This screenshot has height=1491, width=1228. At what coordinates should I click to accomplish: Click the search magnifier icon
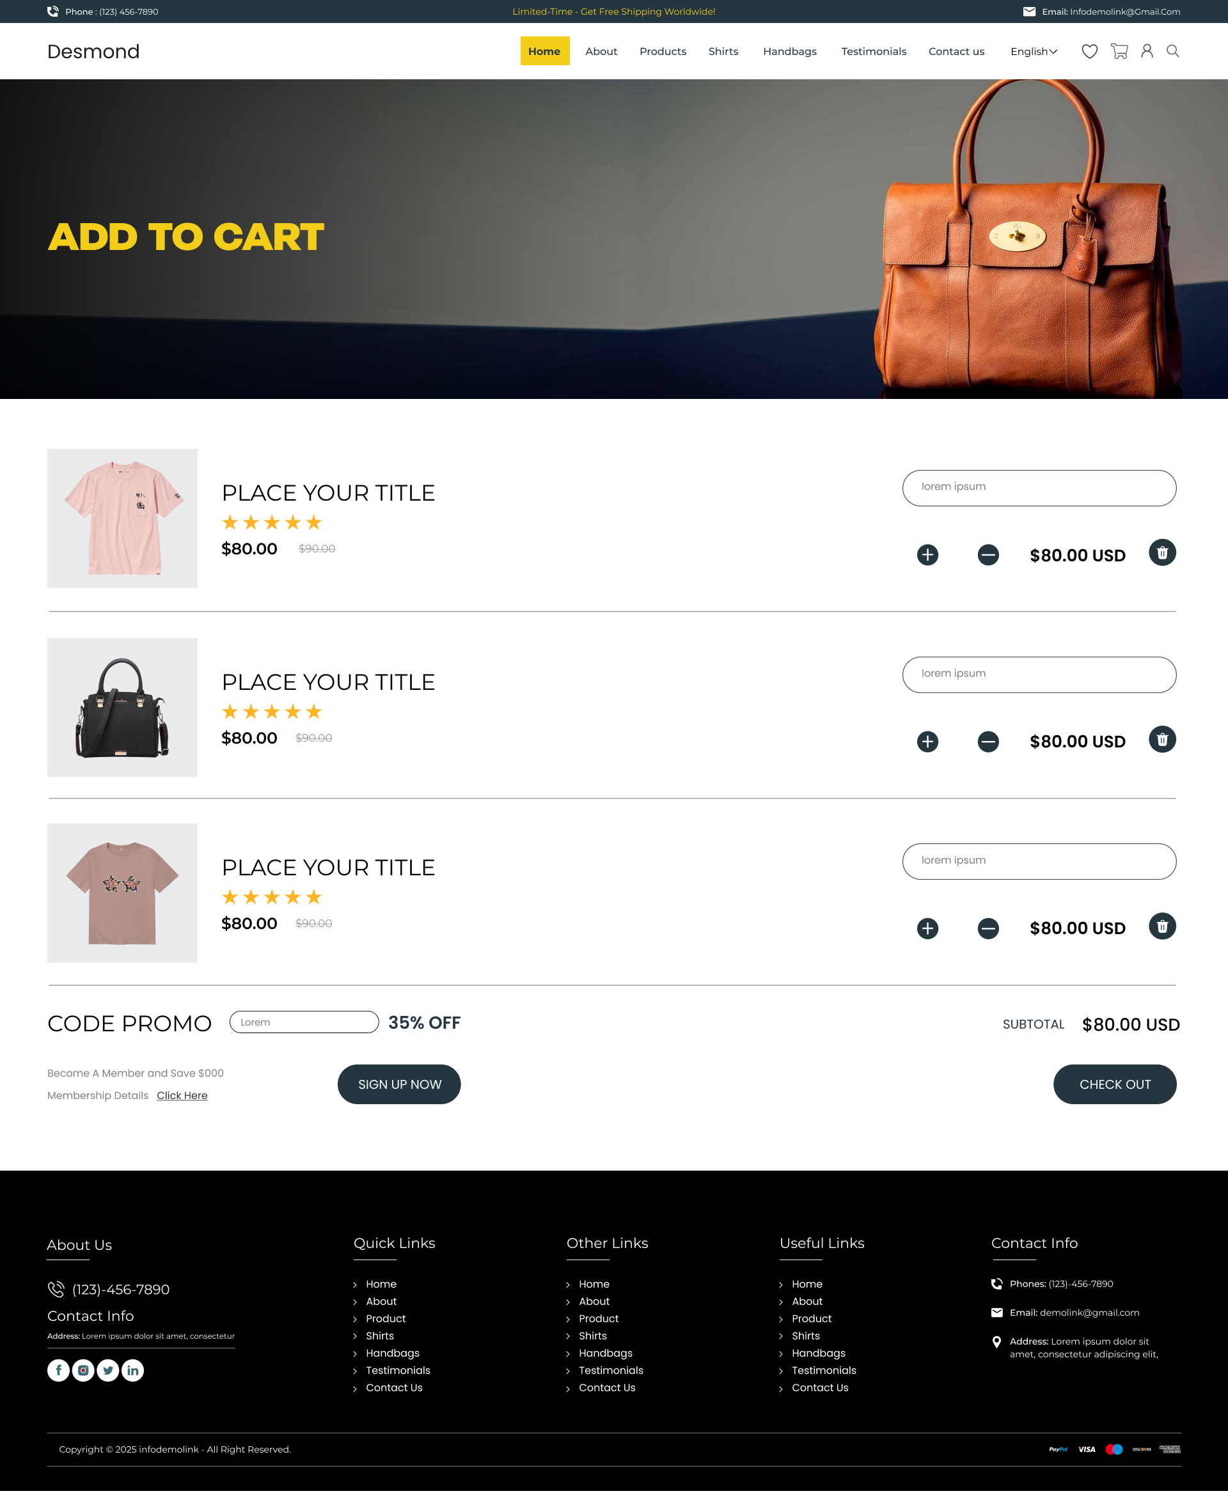pyautogui.click(x=1173, y=51)
